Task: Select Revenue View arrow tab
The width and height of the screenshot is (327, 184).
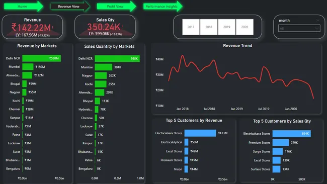Action: 70,7
